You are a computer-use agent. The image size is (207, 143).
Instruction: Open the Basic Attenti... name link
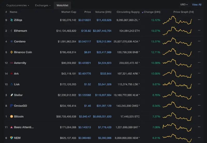click(24, 127)
